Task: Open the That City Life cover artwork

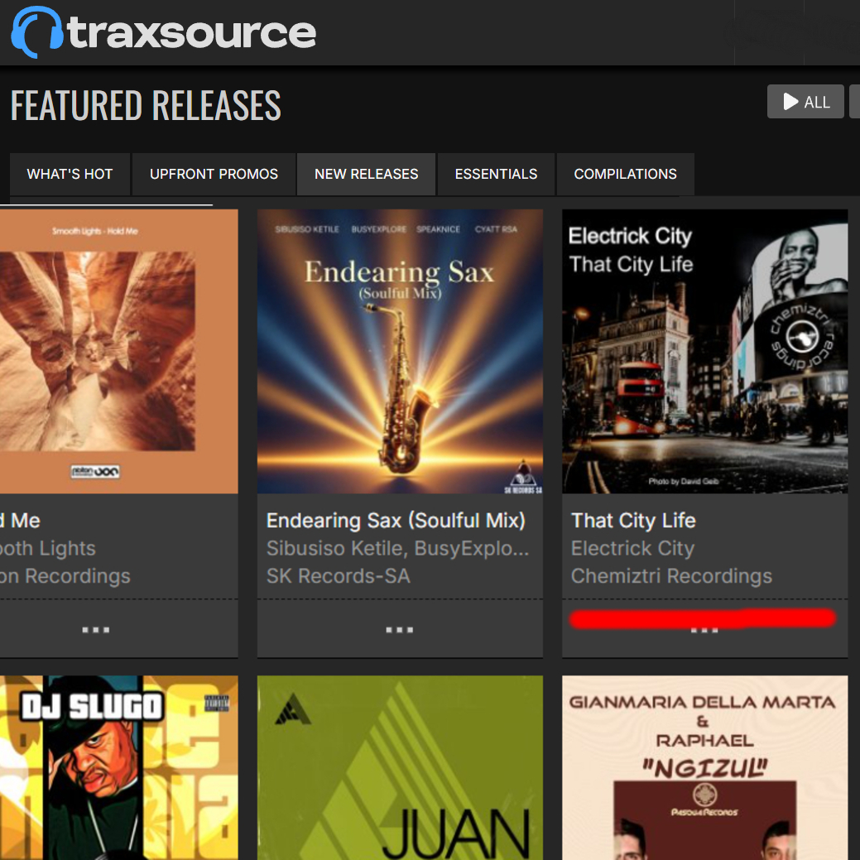Action: click(x=704, y=351)
